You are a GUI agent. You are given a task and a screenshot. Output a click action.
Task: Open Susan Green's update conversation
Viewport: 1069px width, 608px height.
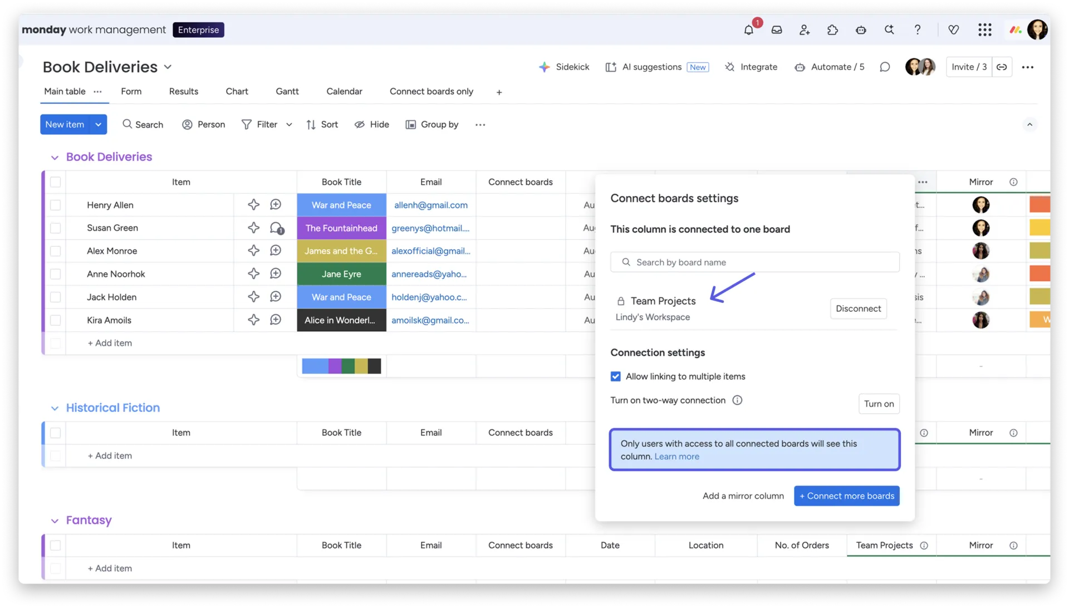pyautogui.click(x=276, y=228)
